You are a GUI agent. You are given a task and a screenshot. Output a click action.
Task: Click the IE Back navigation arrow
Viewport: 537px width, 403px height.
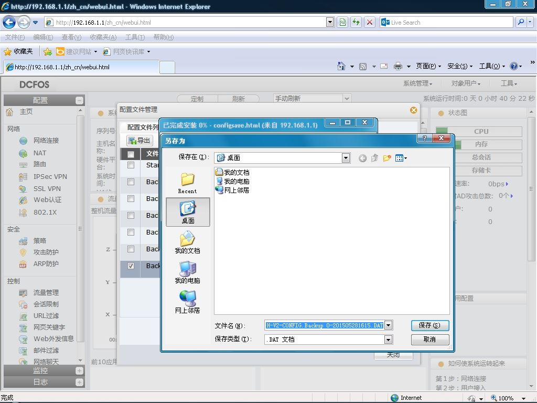[9, 22]
